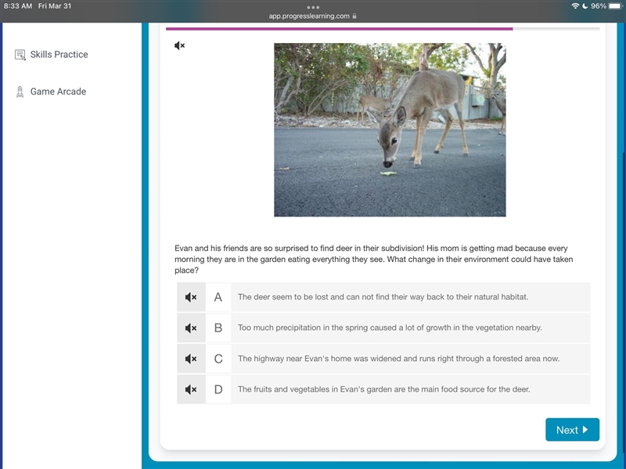
Task: Click the Game Arcade rocket icon
Action: 20,91
